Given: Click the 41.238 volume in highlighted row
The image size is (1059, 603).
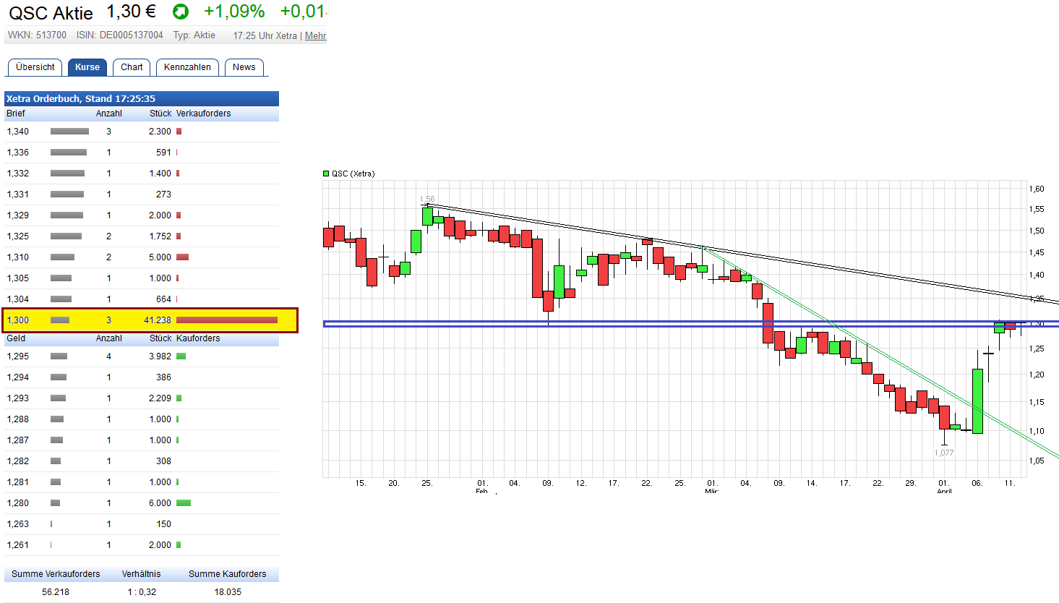Looking at the screenshot, I should point(158,320).
